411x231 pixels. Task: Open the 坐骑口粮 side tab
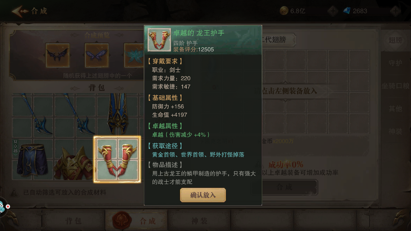point(395,86)
